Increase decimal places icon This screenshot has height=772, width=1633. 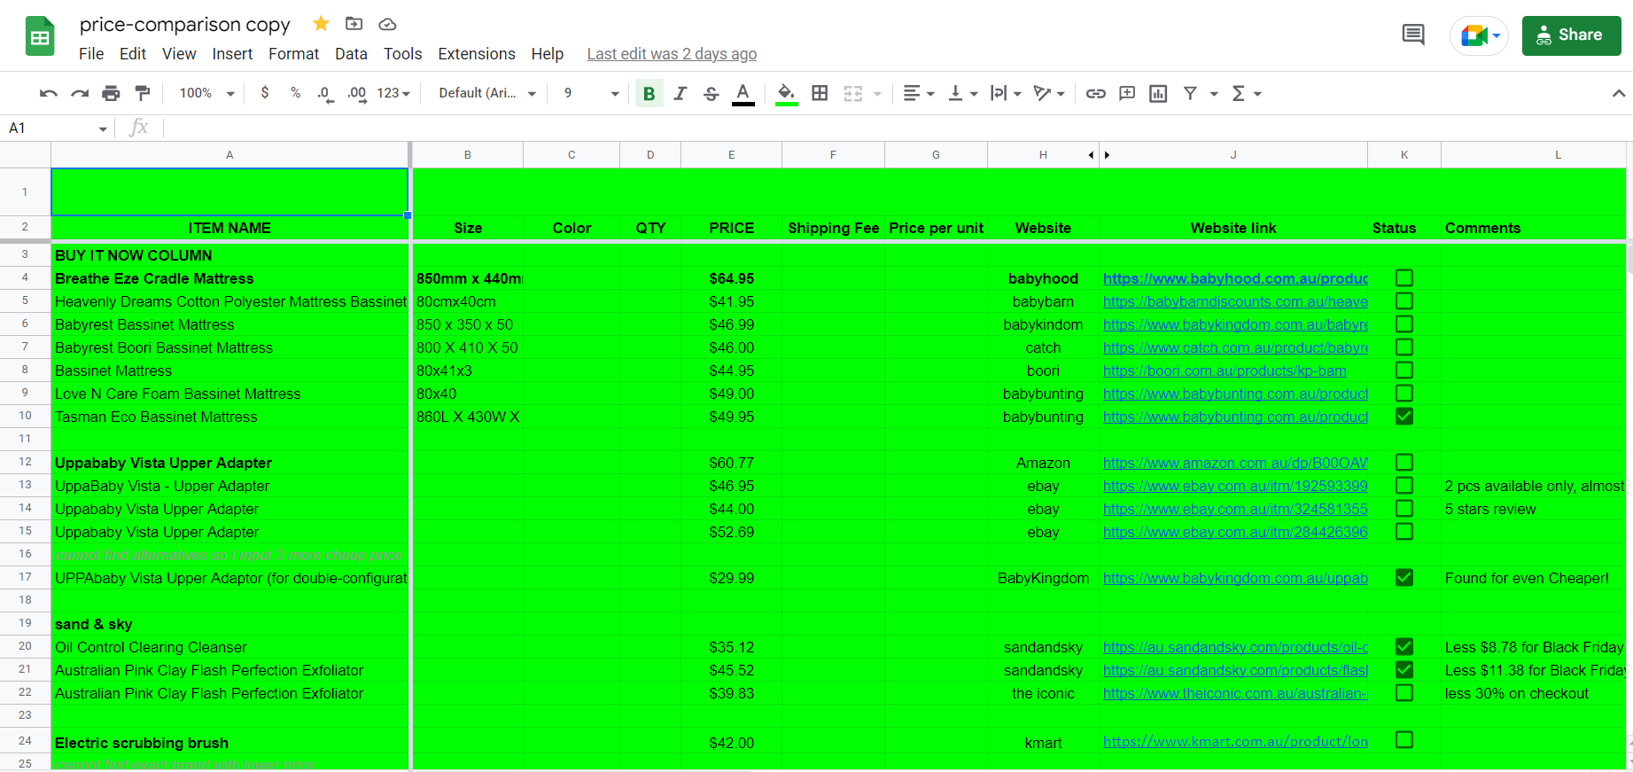click(357, 93)
